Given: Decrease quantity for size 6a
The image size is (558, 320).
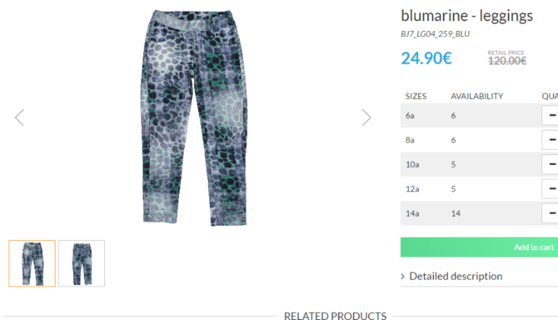Looking at the screenshot, I should pos(551,115).
